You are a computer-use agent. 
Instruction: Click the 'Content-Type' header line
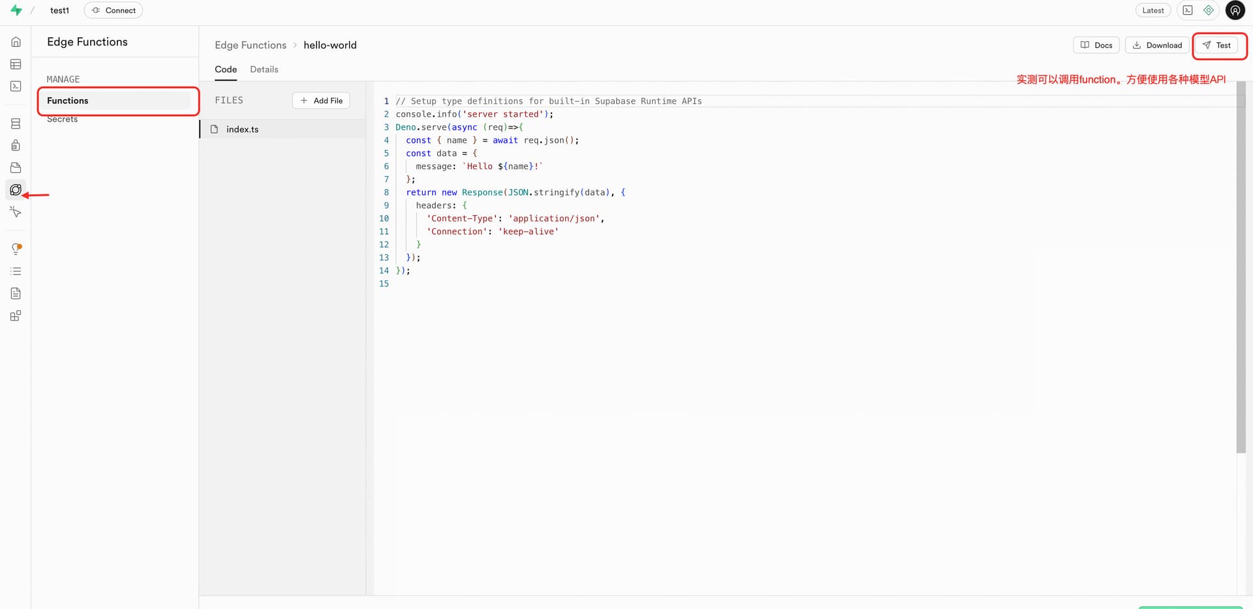[x=516, y=218]
